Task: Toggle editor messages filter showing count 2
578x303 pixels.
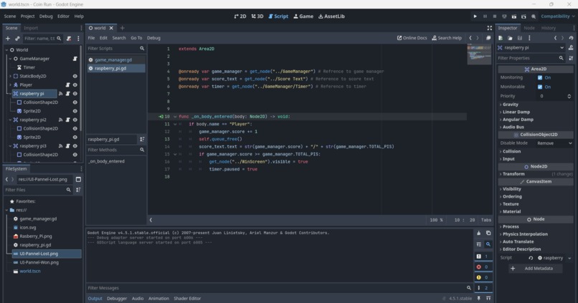Action: pyautogui.click(x=483, y=288)
